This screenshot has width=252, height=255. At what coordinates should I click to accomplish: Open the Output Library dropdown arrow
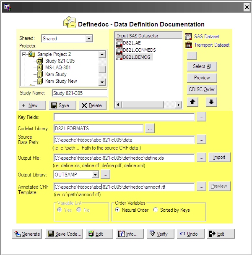(96, 175)
